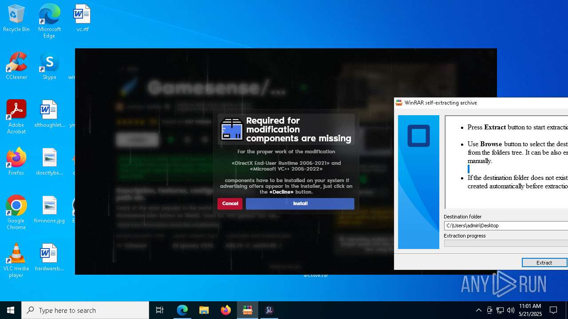Open Edge from the taskbar

pyautogui.click(x=182, y=310)
